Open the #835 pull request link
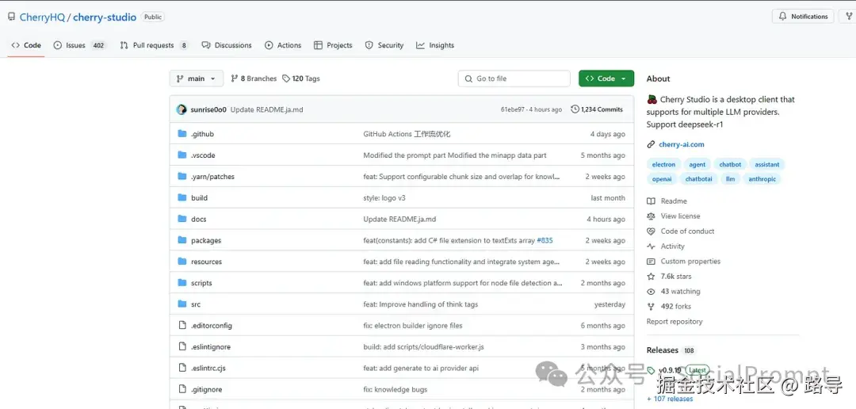 click(x=545, y=240)
